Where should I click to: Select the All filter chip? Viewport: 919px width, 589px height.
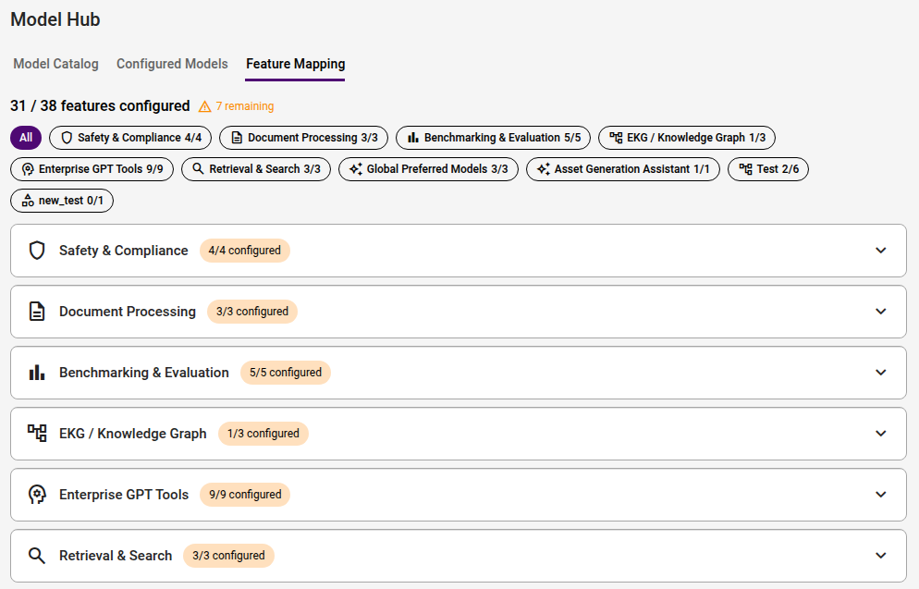coord(26,138)
